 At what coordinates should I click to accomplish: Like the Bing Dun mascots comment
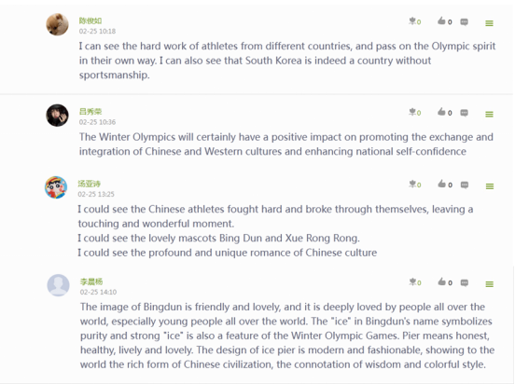pos(441,185)
